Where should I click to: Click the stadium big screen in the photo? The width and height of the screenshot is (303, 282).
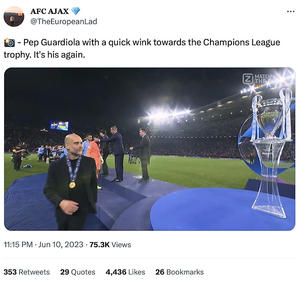(59, 125)
